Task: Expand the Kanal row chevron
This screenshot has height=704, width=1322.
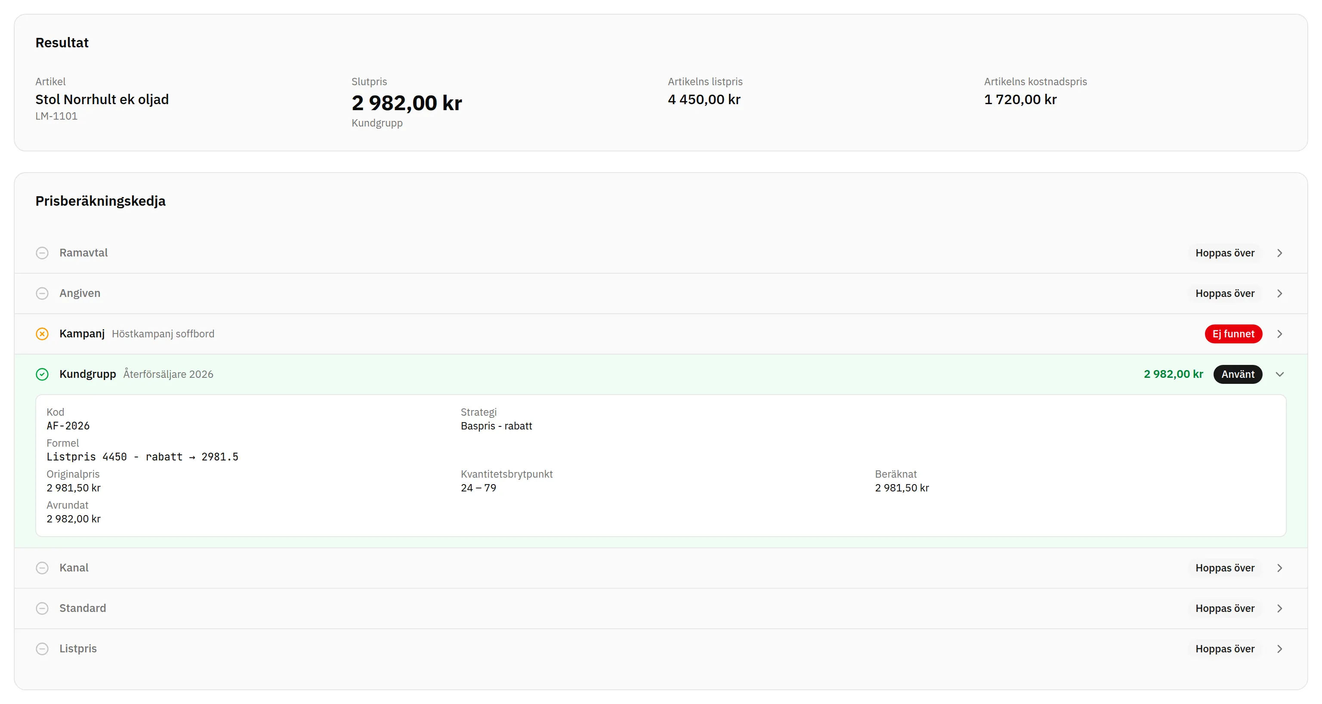Action: click(1279, 568)
